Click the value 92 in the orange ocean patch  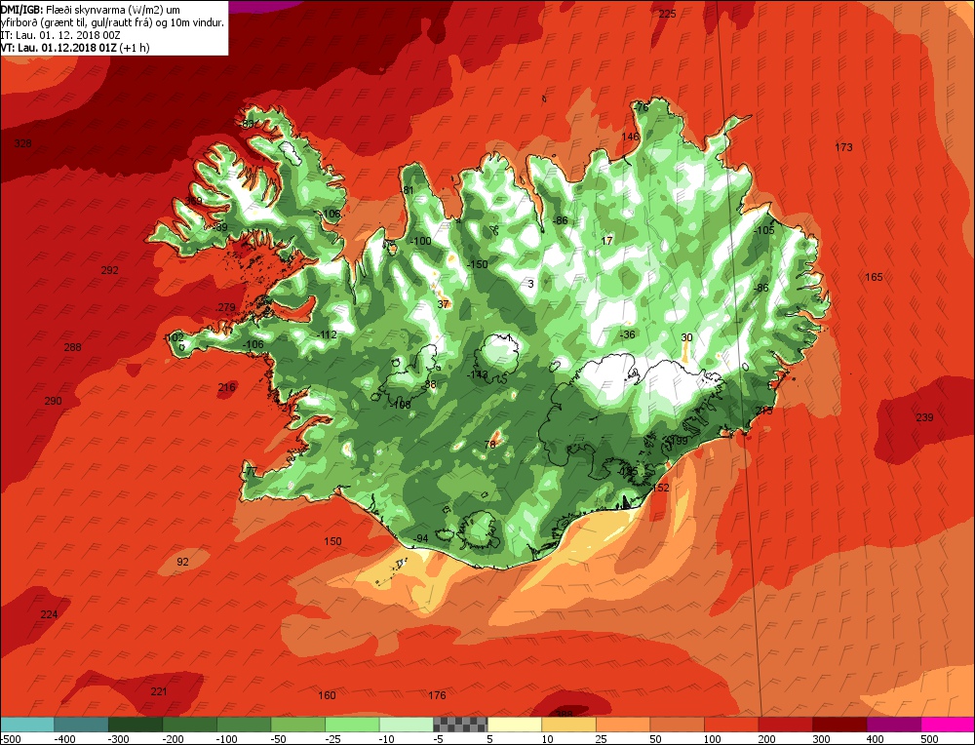click(183, 562)
